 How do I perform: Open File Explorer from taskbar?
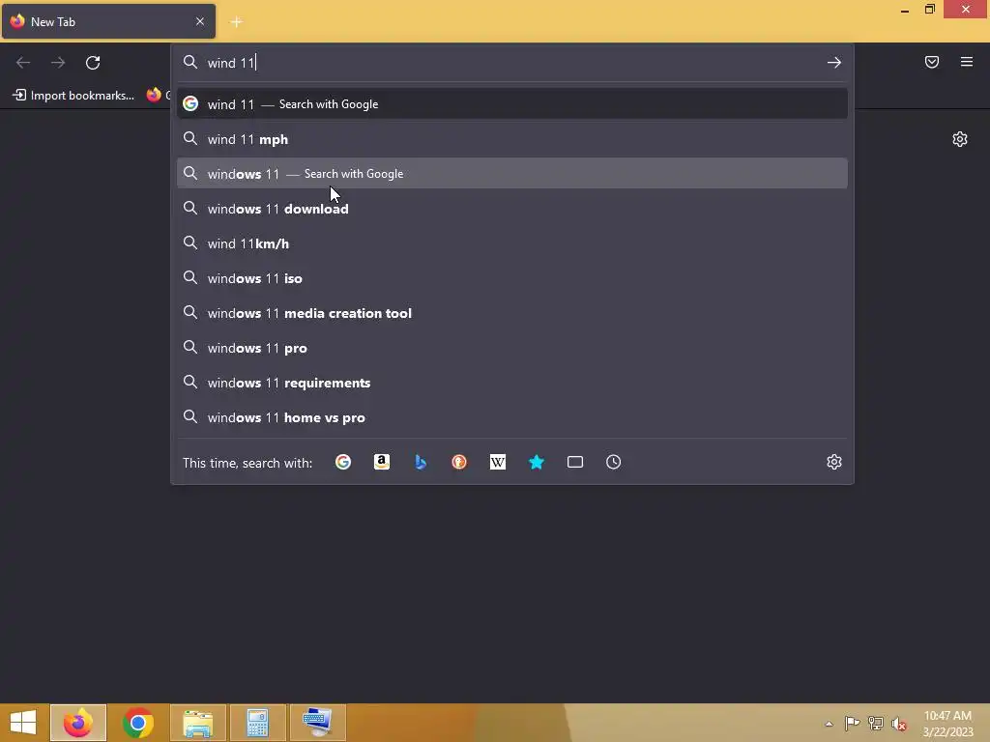pyautogui.click(x=197, y=723)
